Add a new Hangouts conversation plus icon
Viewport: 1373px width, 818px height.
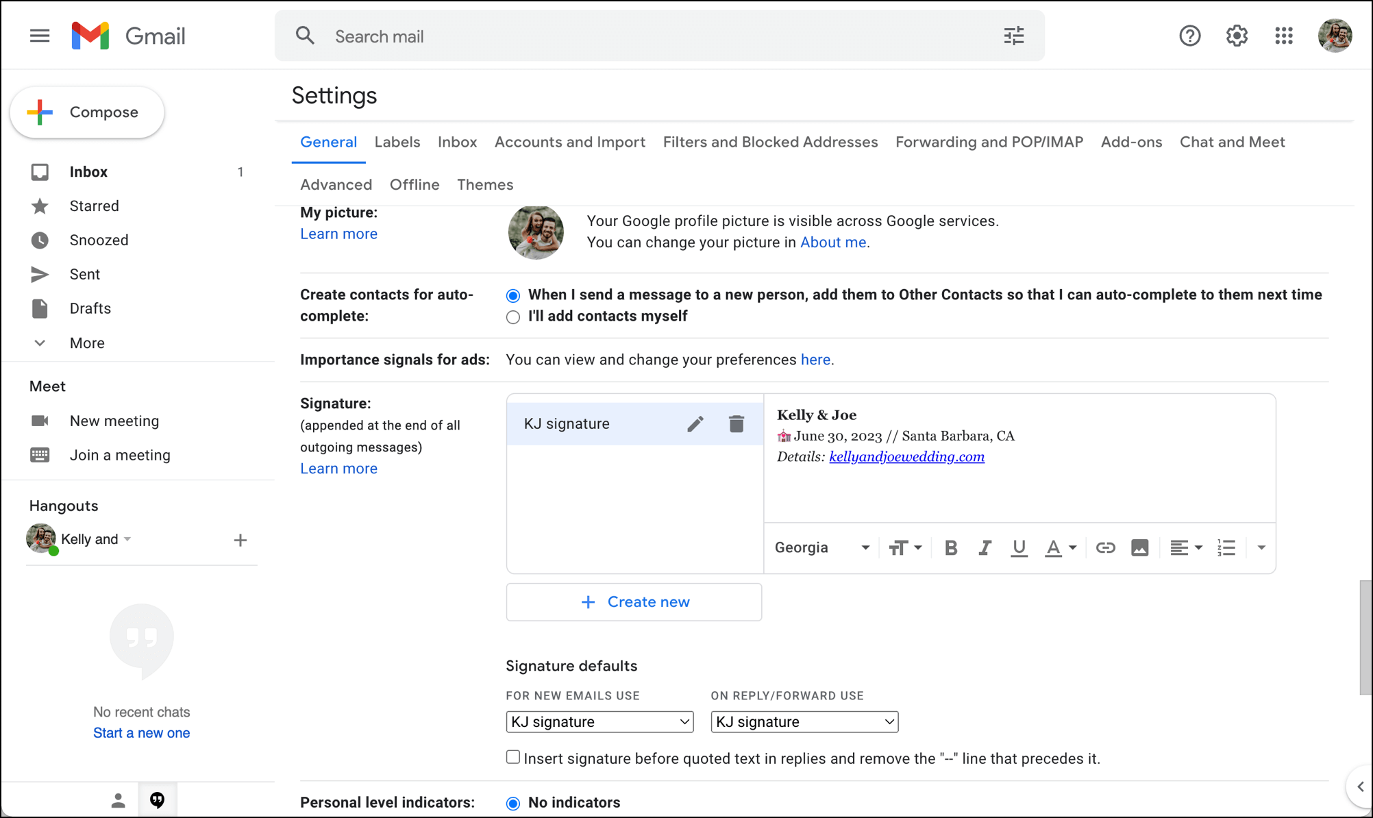click(x=240, y=540)
